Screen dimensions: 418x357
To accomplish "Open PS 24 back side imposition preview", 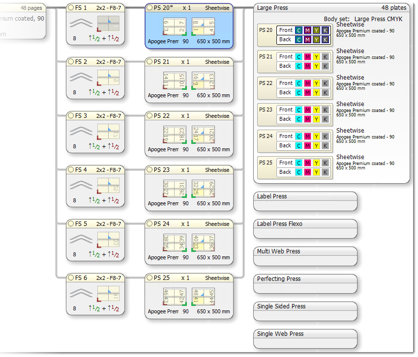I will coord(203,243).
